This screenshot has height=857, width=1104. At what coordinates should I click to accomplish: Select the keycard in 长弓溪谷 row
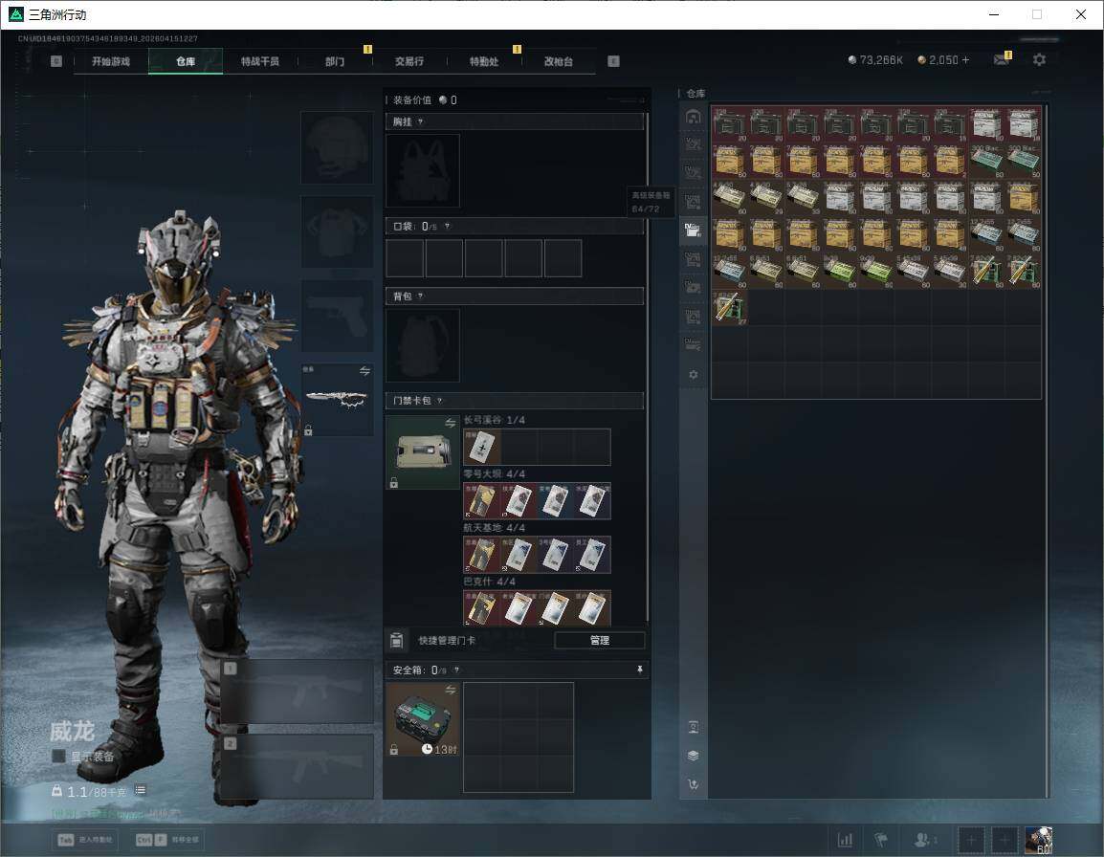coord(481,447)
